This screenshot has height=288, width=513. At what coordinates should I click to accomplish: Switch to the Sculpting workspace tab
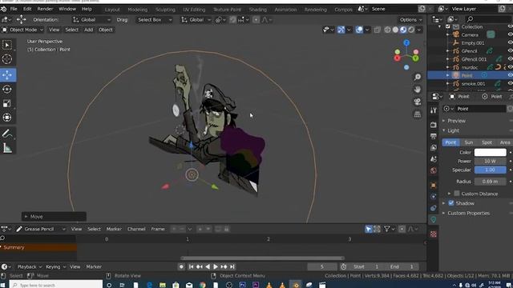165,10
